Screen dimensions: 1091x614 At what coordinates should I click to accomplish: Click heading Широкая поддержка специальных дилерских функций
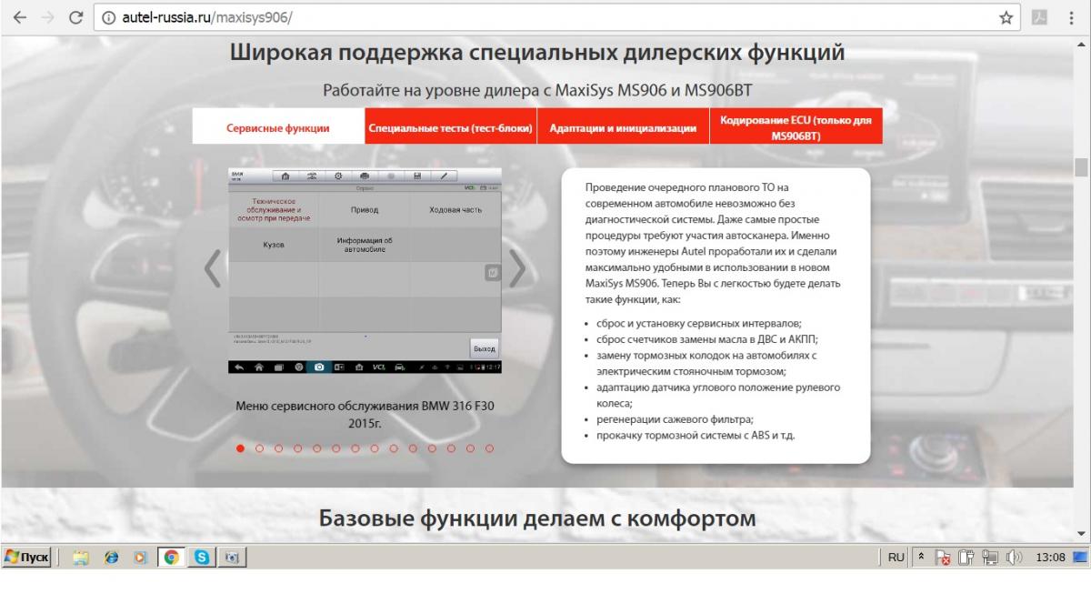537,52
